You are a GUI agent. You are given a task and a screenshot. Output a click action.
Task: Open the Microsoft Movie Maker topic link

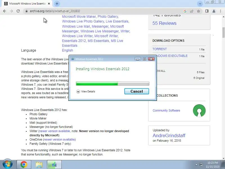click(79, 17)
